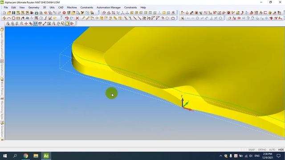This screenshot has height=160, width=285.
Task: Delete selection with red X icon
Action: point(77,18)
